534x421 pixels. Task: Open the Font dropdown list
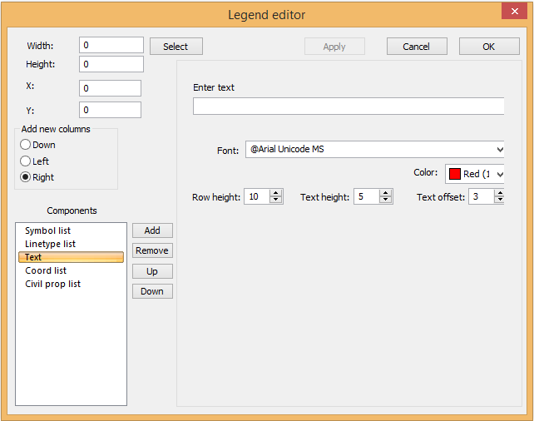(x=499, y=150)
